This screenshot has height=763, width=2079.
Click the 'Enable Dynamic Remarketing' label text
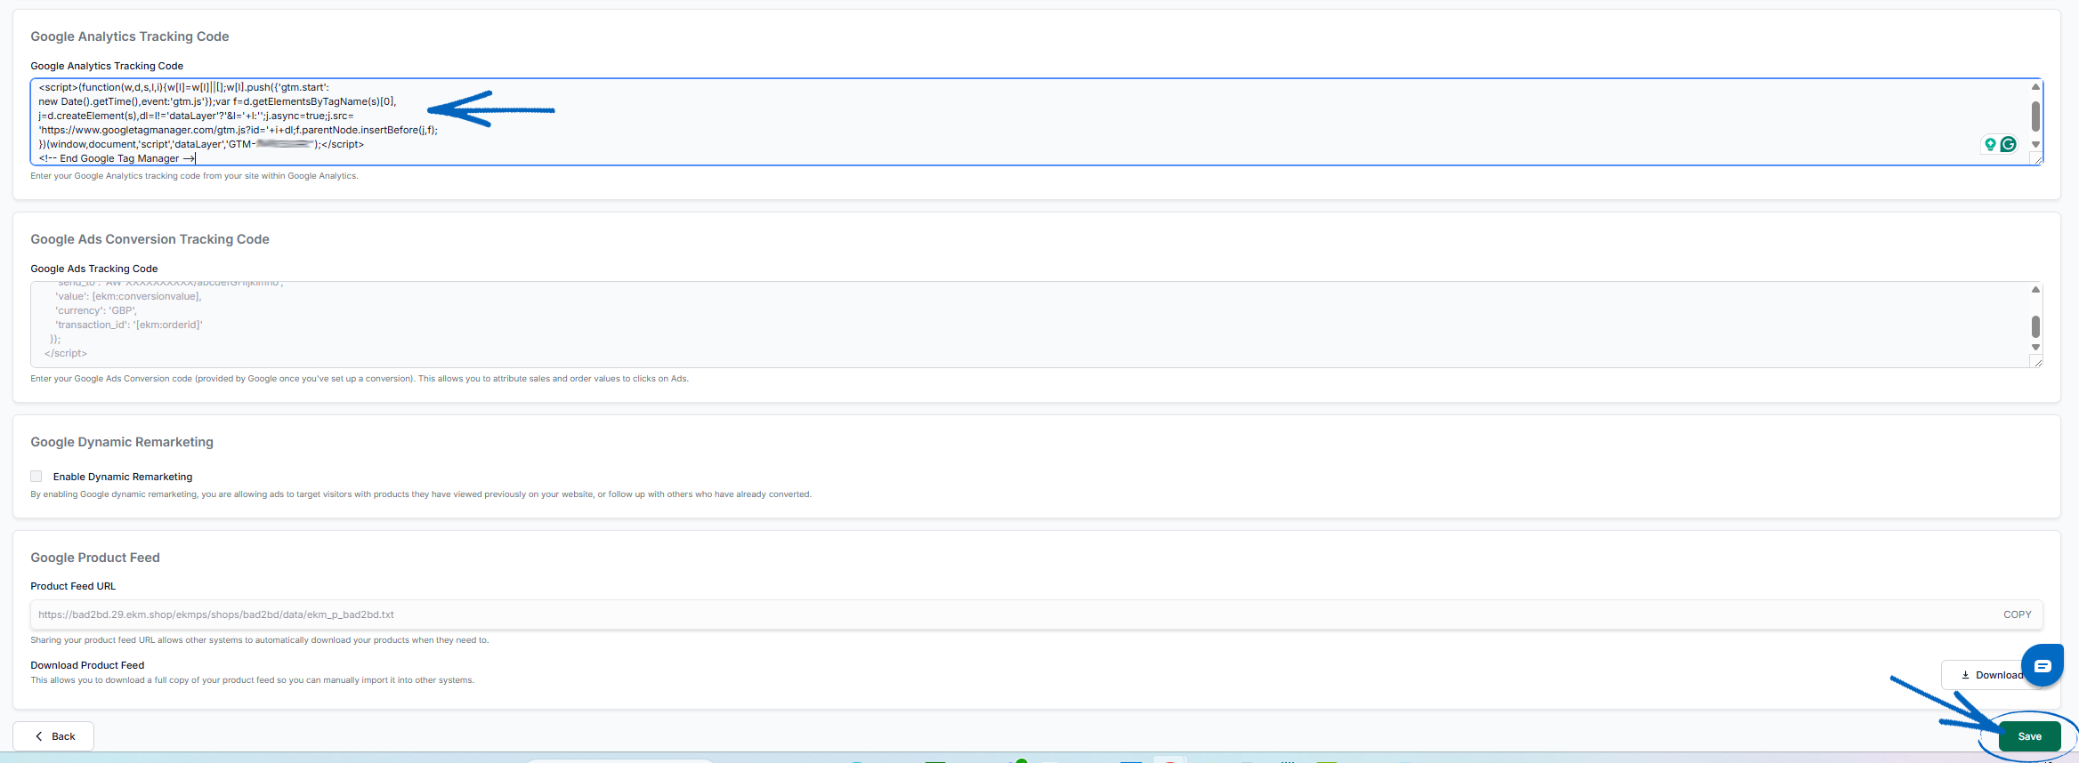point(123,477)
